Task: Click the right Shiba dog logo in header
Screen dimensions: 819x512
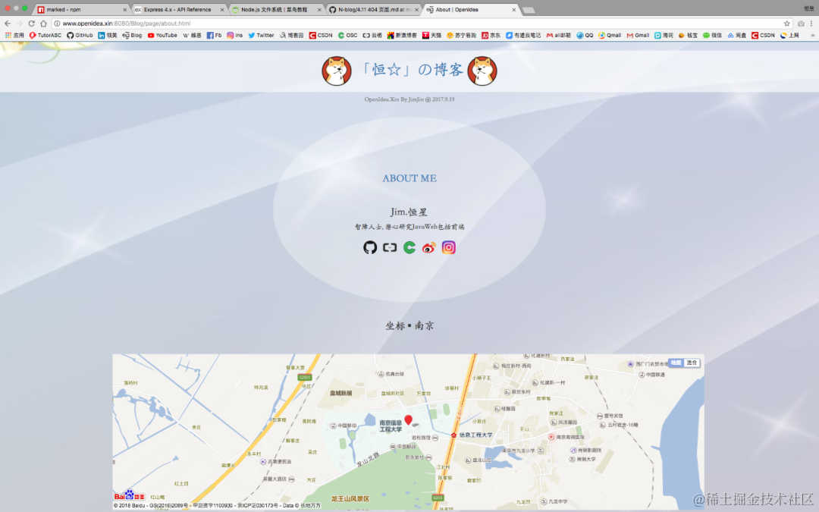Action: (x=482, y=71)
